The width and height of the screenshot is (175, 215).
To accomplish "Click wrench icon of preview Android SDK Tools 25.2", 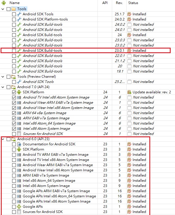I will point(19,82).
